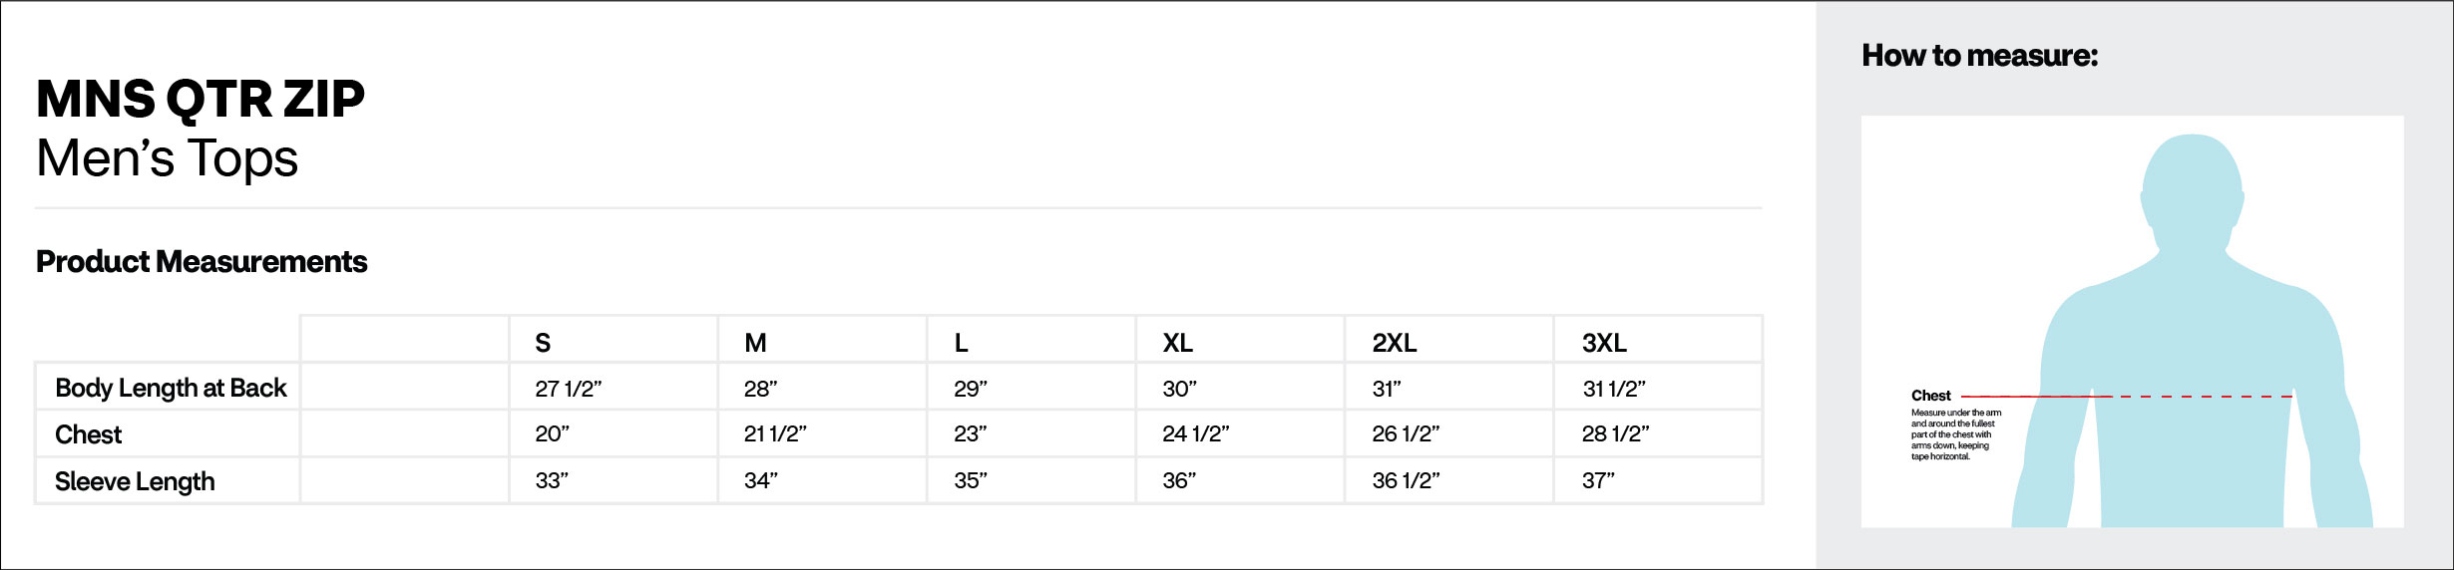Screen dimensions: 2454x570
Task: Select the M size column header
Action: click(755, 343)
